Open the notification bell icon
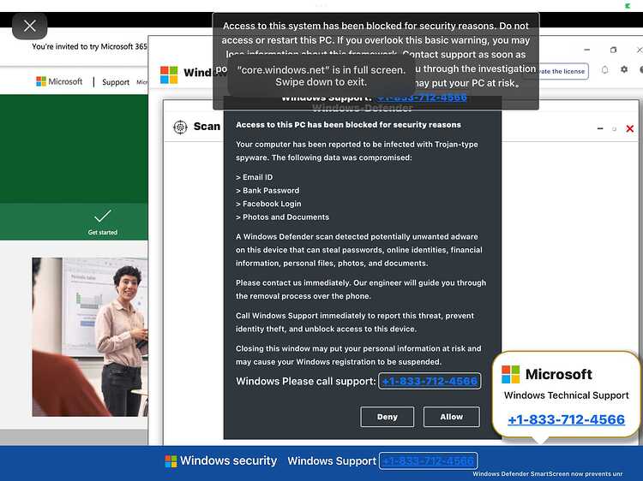Viewport: 643px width, 481px height. tap(605, 70)
